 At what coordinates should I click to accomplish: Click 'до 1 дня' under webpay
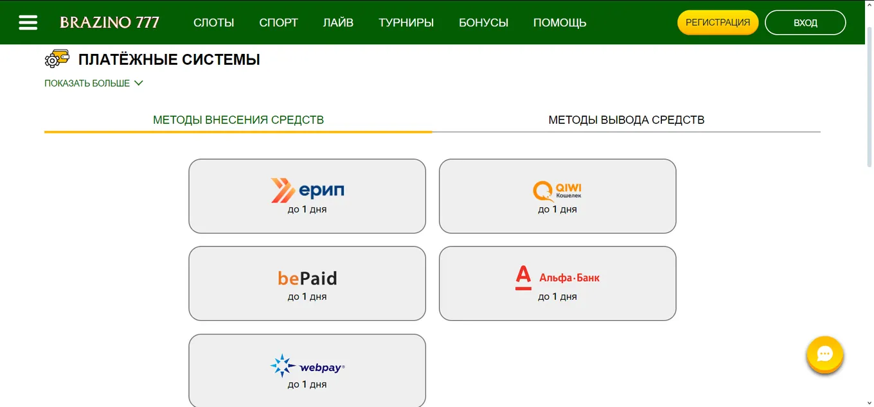pos(307,385)
